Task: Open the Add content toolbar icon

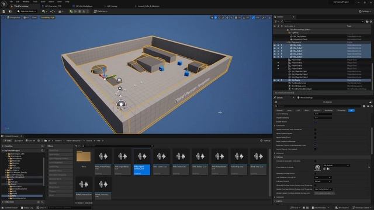Action: point(44,11)
